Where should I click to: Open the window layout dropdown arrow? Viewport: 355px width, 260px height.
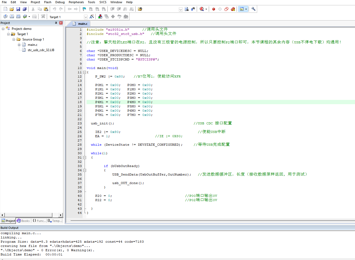[x=246, y=9]
